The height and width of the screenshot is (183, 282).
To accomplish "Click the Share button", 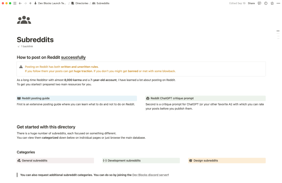I will click(x=251, y=3).
